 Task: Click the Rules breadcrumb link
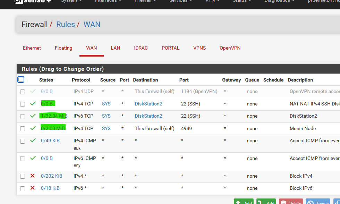pos(66,25)
